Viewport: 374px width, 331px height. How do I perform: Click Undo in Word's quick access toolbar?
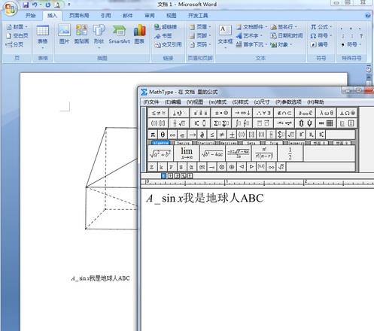point(35,5)
